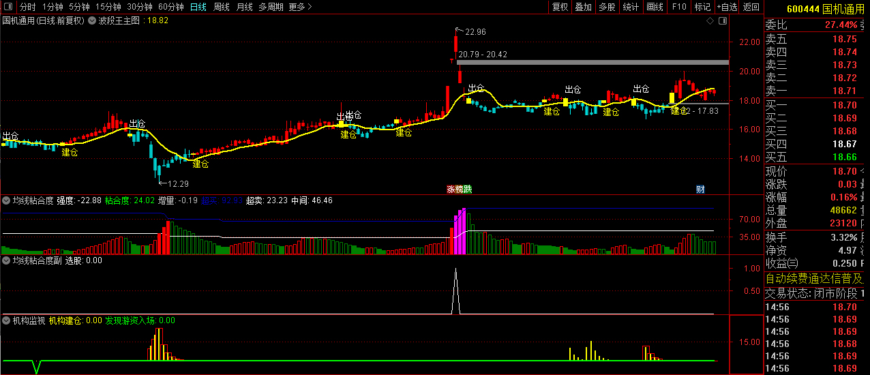Open the F10 company info
Image resolution: width=870 pixels, height=375 pixels.
(678, 7)
